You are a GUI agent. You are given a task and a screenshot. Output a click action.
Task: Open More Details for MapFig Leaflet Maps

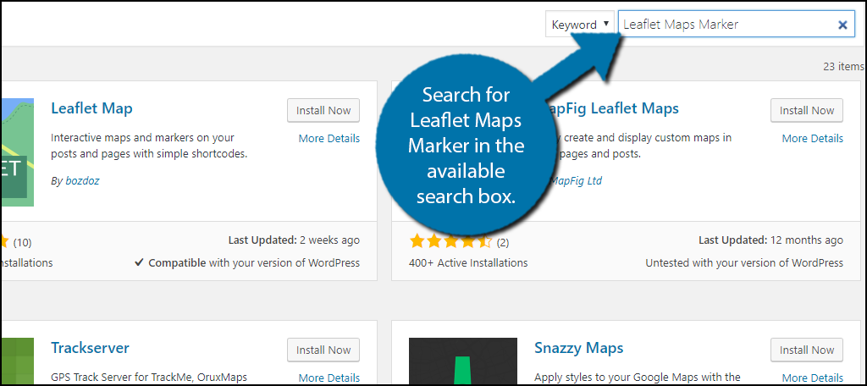pos(812,138)
